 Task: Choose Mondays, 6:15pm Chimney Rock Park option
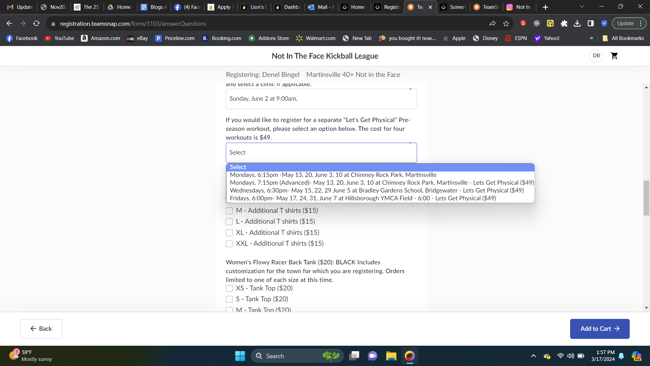(x=380, y=175)
